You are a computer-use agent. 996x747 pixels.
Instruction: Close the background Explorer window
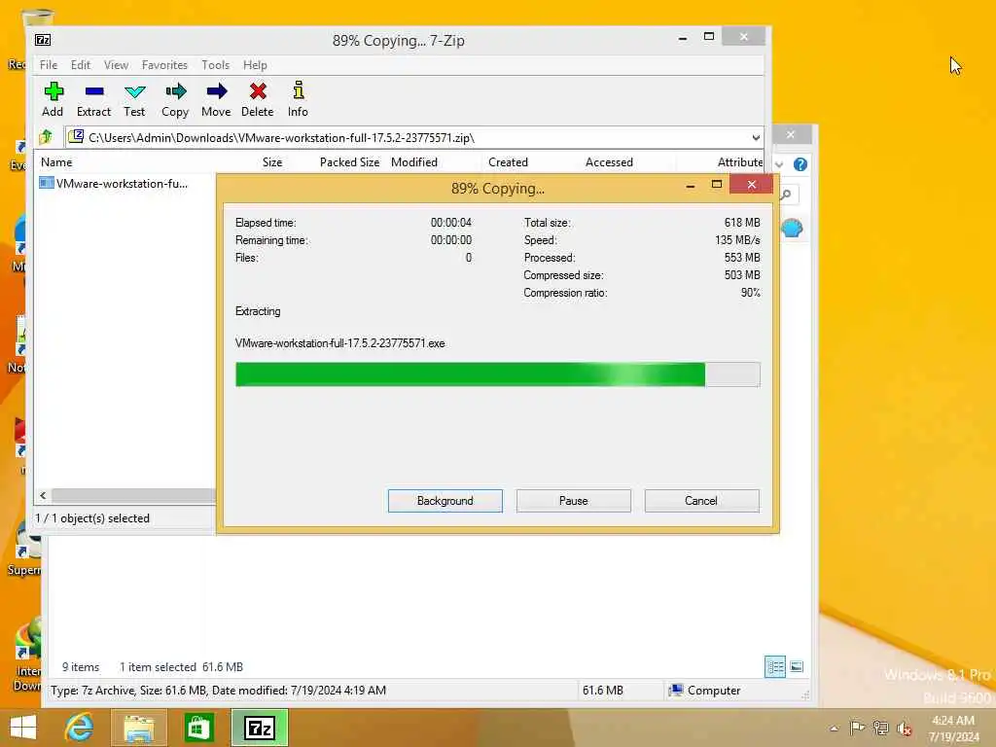(x=790, y=134)
